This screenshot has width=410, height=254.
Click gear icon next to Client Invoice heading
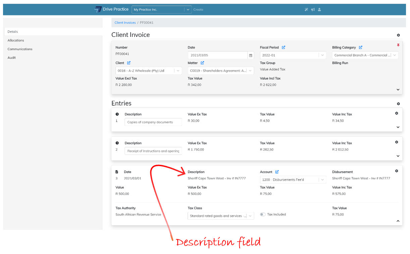(x=398, y=35)
